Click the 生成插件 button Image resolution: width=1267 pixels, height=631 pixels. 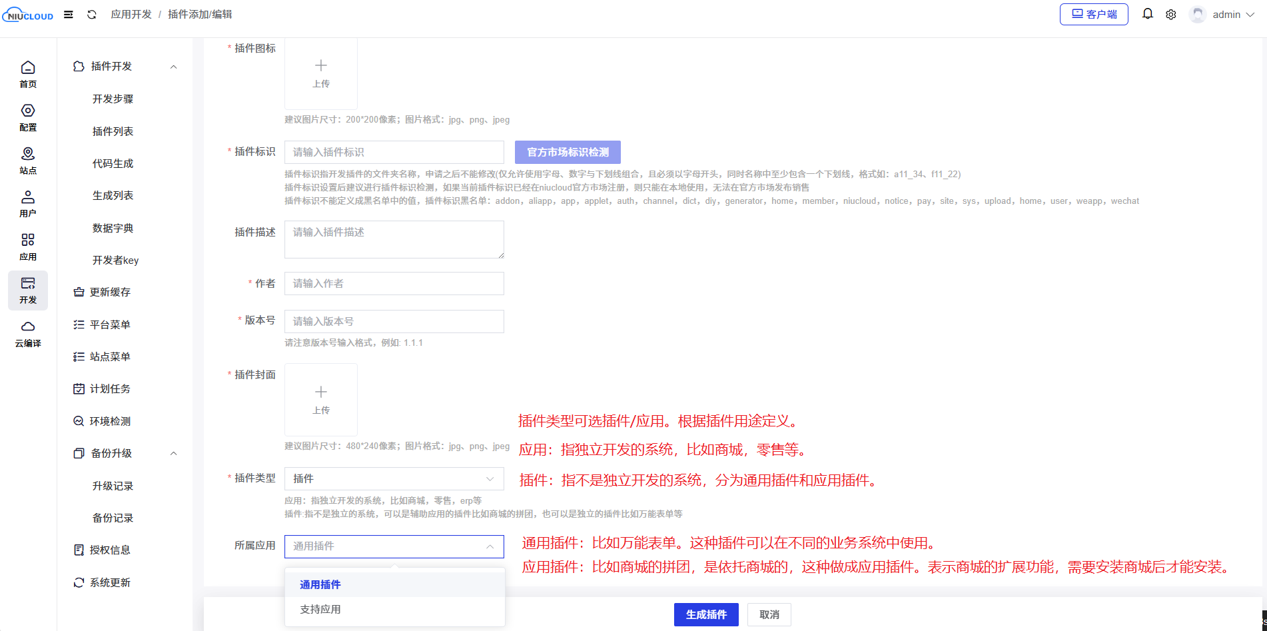[x=705, y=614]
